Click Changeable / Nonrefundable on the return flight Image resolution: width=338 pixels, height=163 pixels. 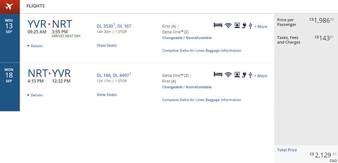click(x=187, y=87)
